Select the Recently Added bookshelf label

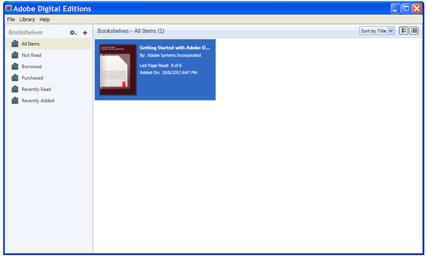pyautogui.click(x=38, y=101)
